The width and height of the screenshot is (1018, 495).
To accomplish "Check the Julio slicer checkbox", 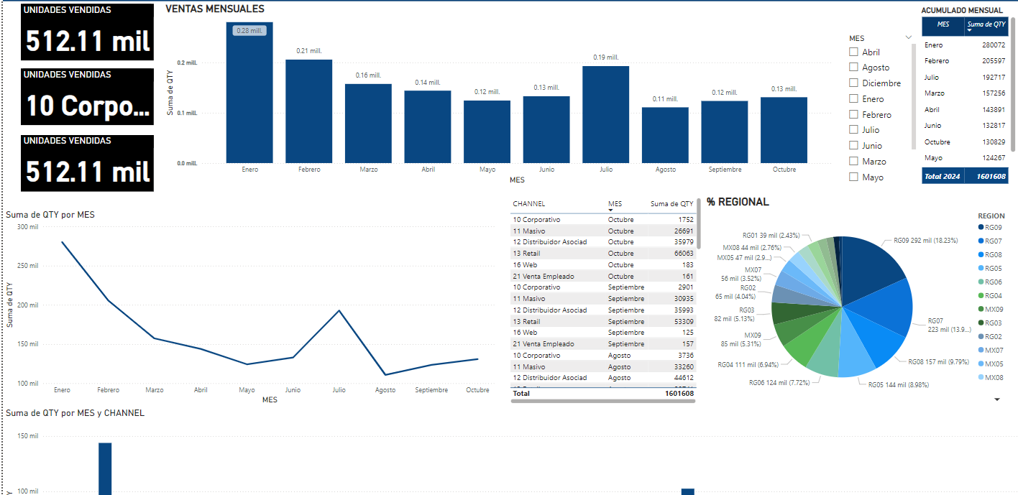I will pyautogui.click(x=853, y=129).
